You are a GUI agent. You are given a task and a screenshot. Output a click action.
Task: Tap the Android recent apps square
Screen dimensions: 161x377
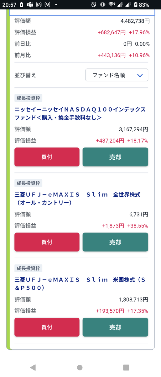coord(126,367)
